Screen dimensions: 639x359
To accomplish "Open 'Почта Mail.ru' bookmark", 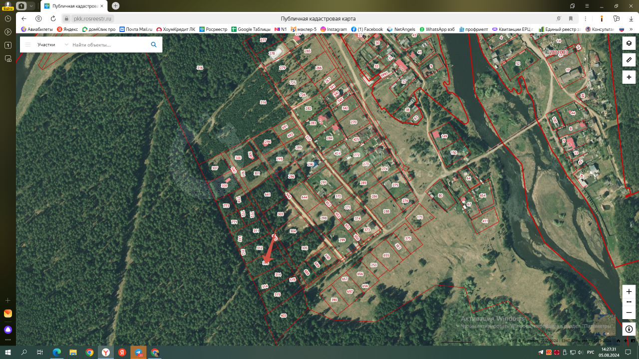I will (x=136, y=29).
